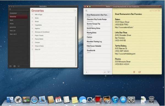The height and width of the screenshot is (106, 165).
Task: Check off Chips & Salsa reminder
Action: pyautogui.click(x=32, y=46)
